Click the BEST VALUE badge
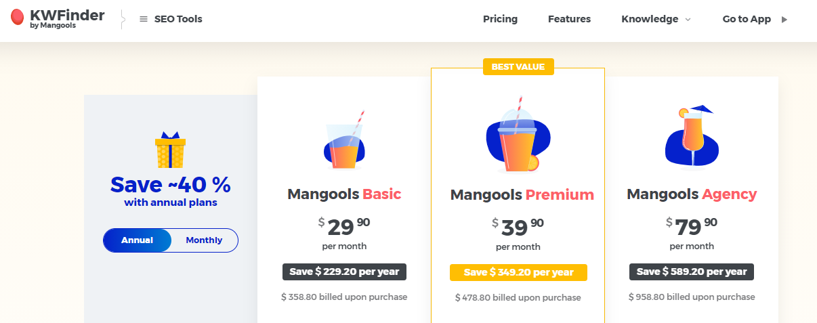The image size is (817, 323). [x=518, y=66]
